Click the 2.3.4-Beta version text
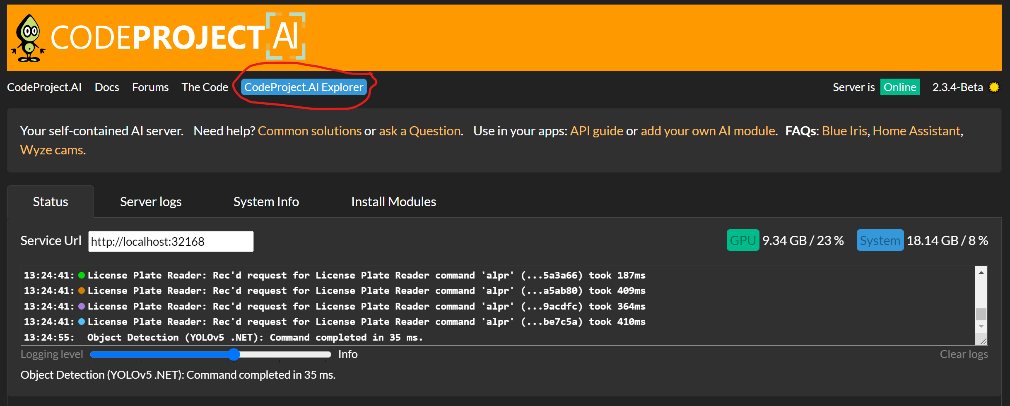 click(x=957, y=87)
